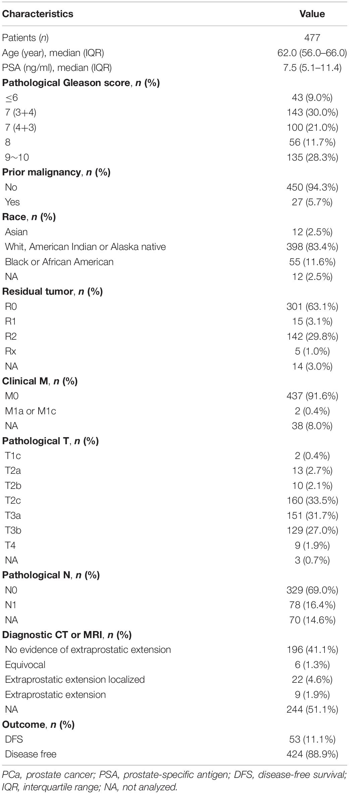Select the R2 value 142 (29.8%)
349x794 pixels.
coord(312,336)
